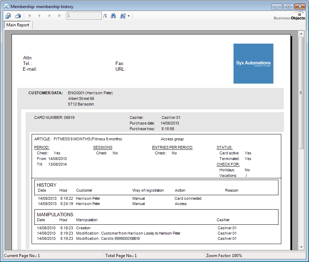Jump to the last page
The height and width of the screenshot is (262, 309).
59,16
